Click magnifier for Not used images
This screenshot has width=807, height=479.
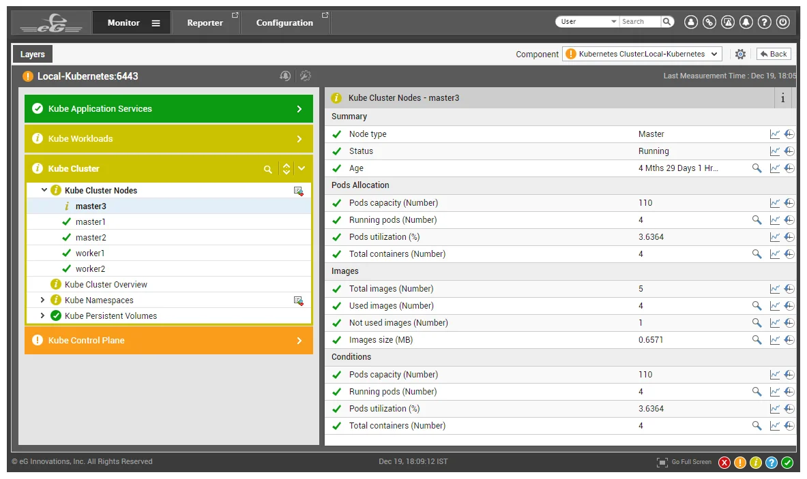tap(757, 323)
